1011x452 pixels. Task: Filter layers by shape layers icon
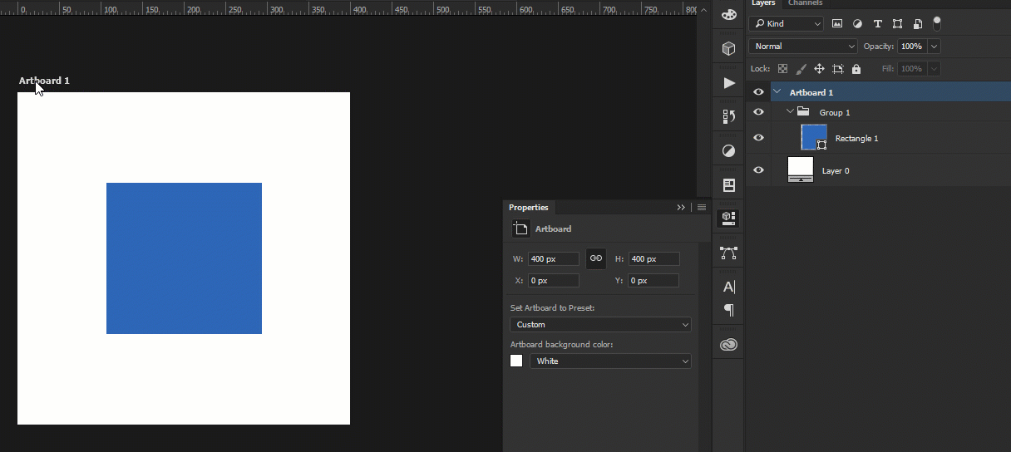coord(897,24)
